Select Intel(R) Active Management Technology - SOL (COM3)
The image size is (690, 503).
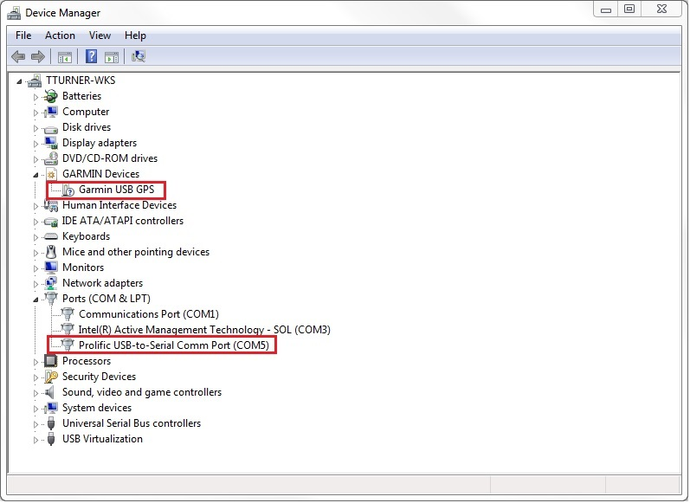pyautogui.click(x=204, y=330)
